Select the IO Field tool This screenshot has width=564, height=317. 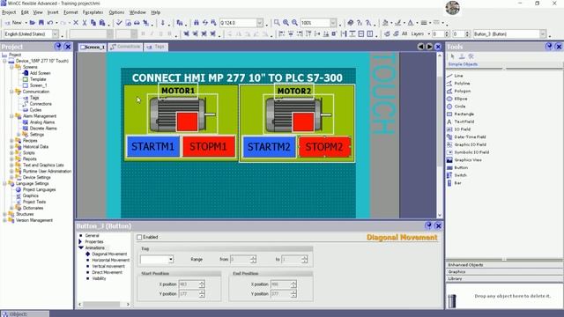(462, 129)
